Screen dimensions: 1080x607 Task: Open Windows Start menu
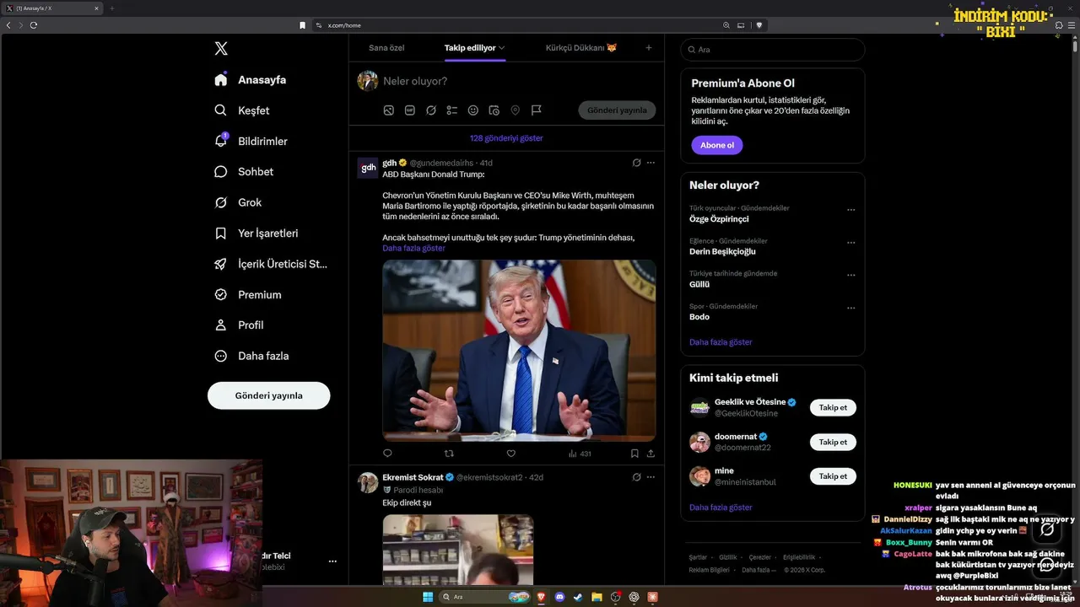428,597
